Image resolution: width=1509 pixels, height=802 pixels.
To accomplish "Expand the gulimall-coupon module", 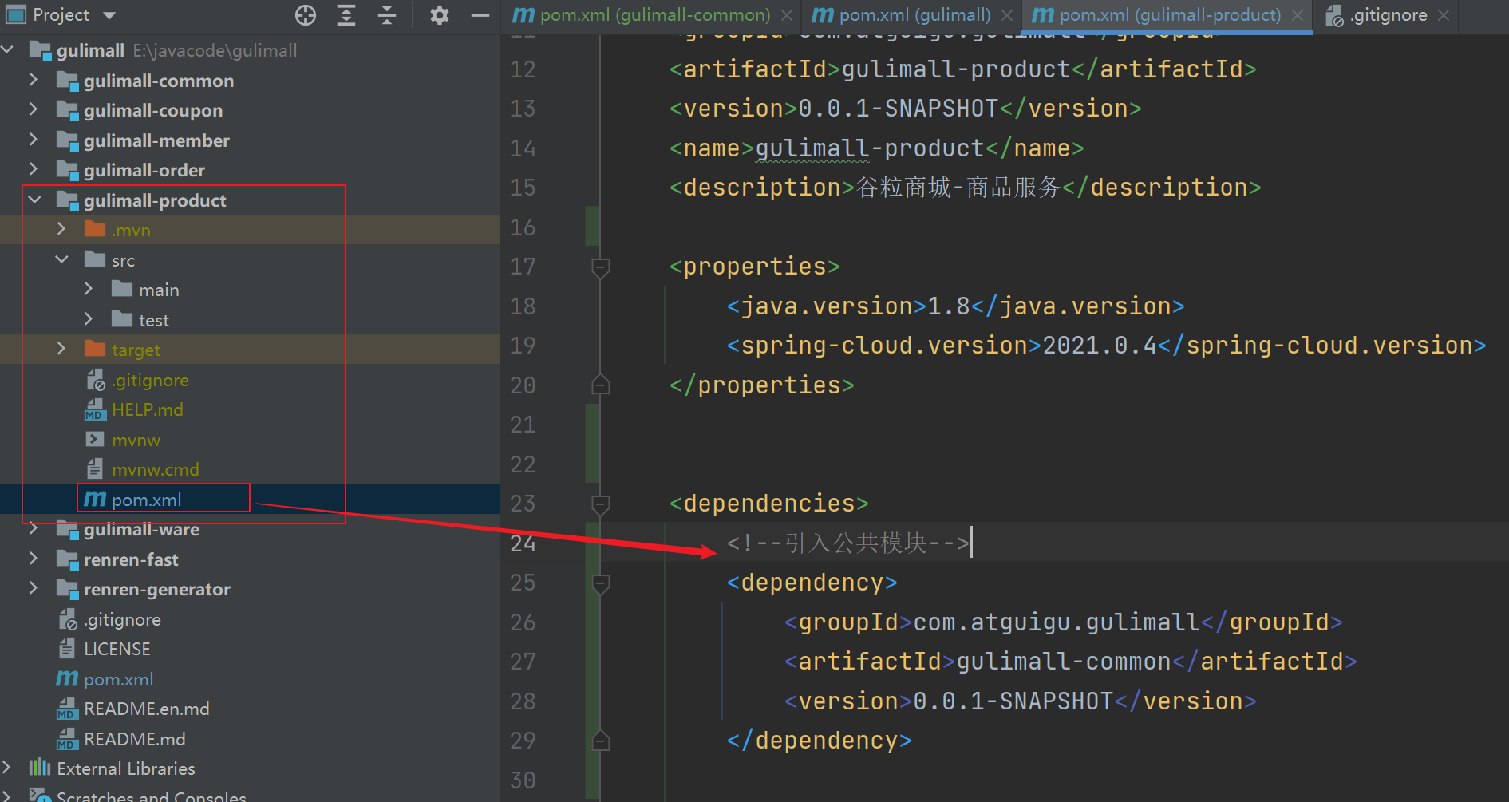I will pos(34,109).
